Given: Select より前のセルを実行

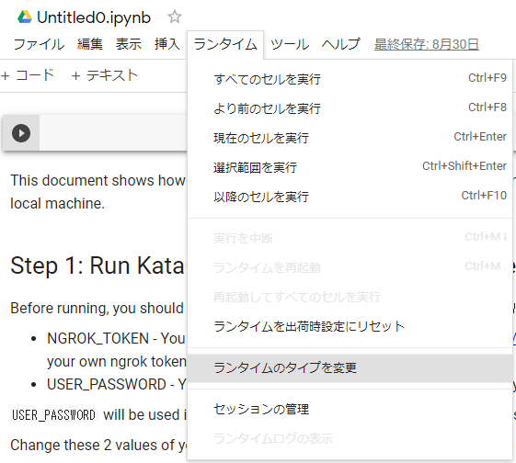Looking at the screenshot, I should tap(350, 108).
